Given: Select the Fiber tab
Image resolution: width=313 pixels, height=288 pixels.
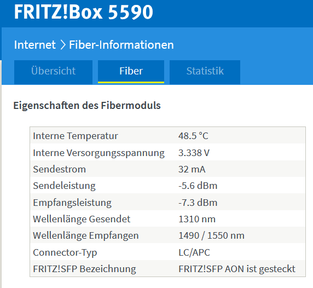Looking at the screenshot, I should click(x=131, y=72).
